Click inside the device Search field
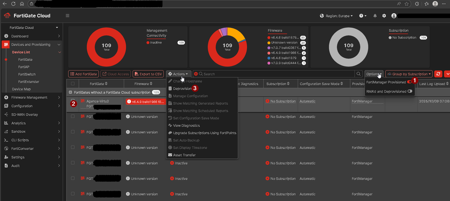This screenshot has height=201, width=450. (276, 74)
